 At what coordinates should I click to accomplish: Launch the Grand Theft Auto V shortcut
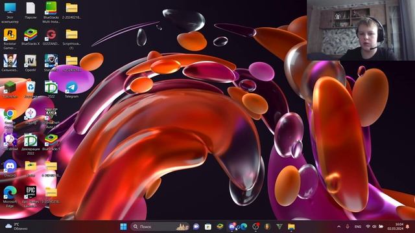point(51,118)
